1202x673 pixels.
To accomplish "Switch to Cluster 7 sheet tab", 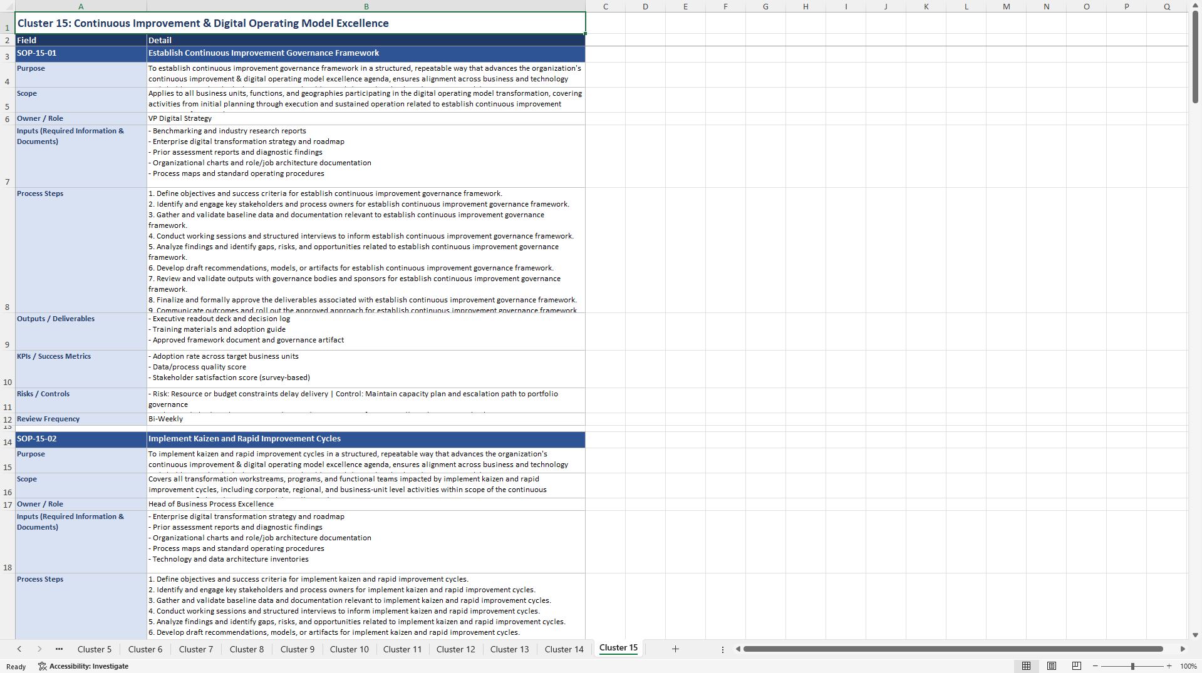I will tap(196, 649).
